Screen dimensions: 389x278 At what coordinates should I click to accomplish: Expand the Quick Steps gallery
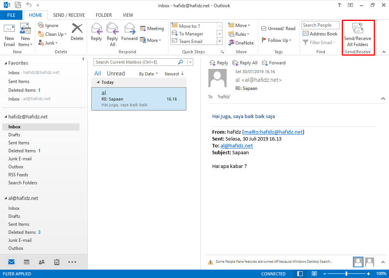click(219, 42)
